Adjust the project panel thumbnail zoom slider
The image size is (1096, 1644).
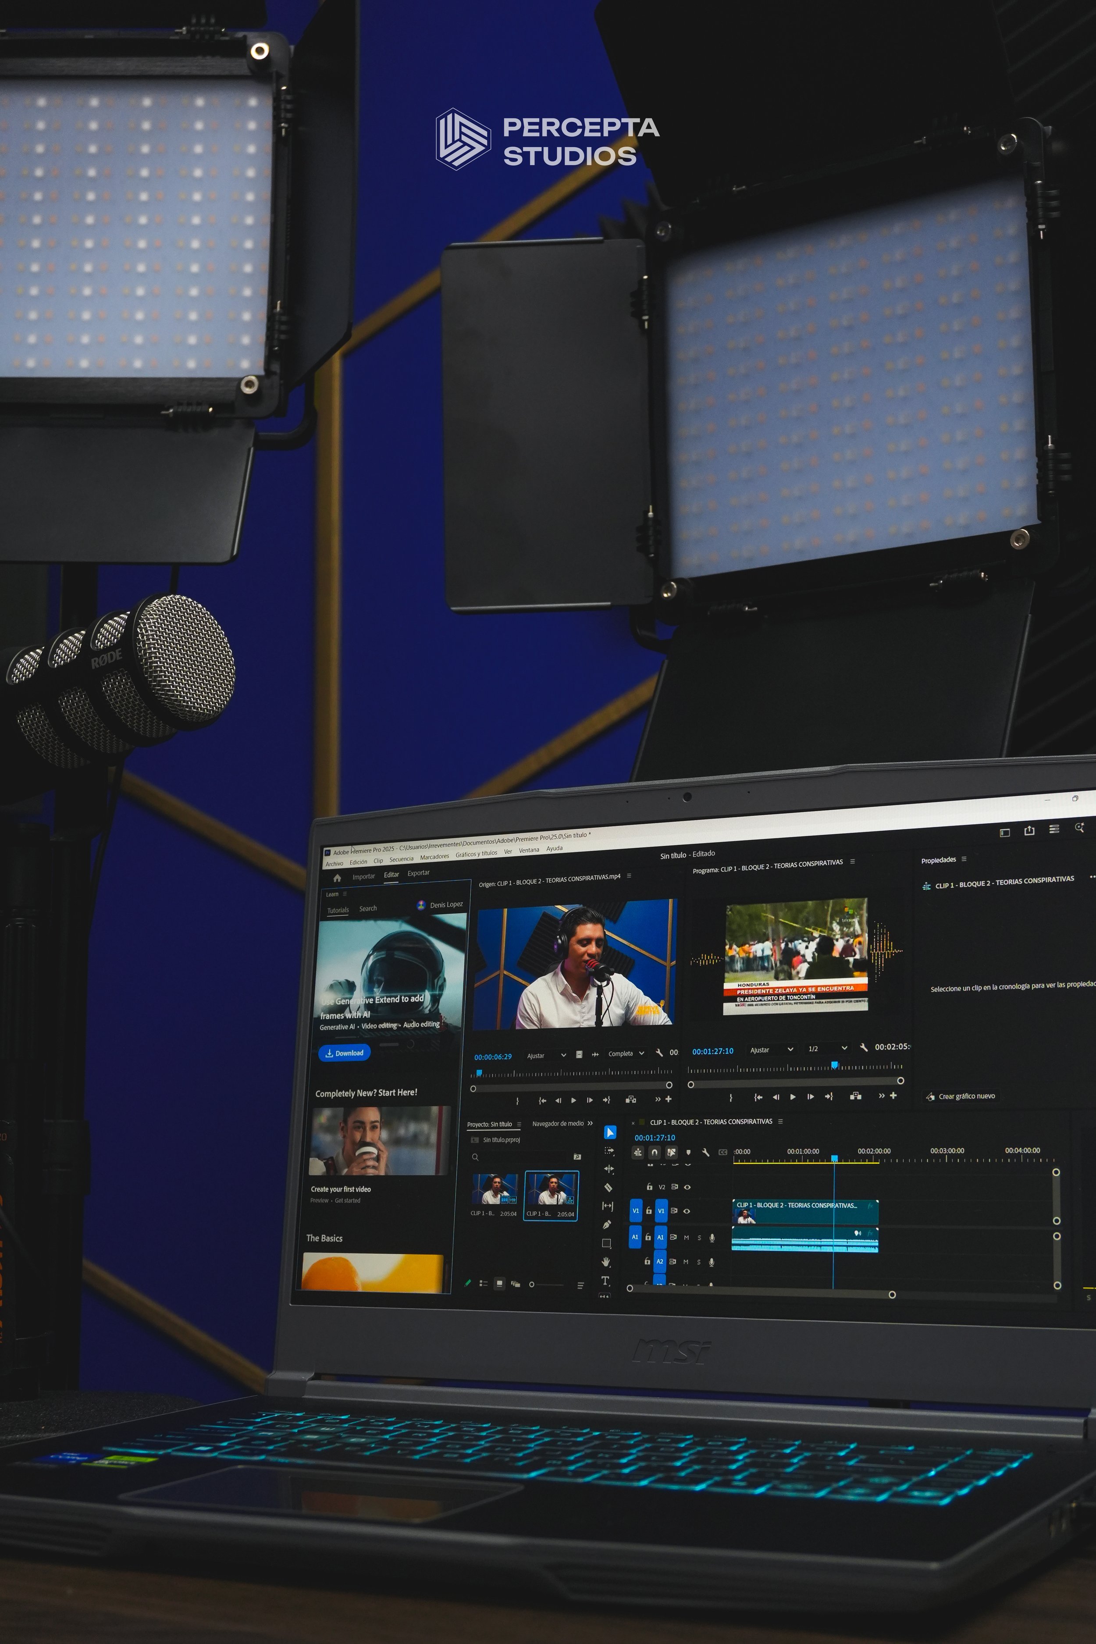532,1284
